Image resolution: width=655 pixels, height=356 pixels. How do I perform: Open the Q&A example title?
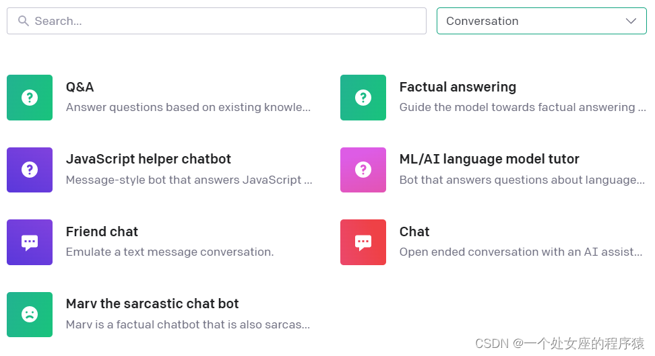point(80,87)
